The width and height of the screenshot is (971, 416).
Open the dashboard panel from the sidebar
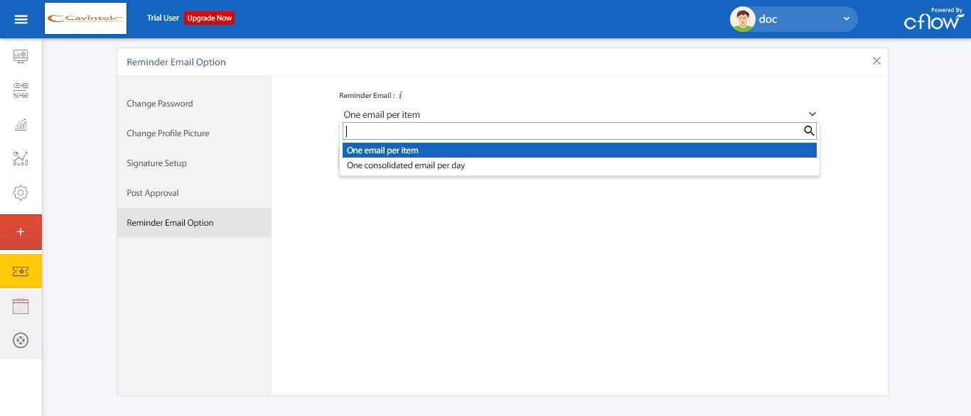point(21,56)
